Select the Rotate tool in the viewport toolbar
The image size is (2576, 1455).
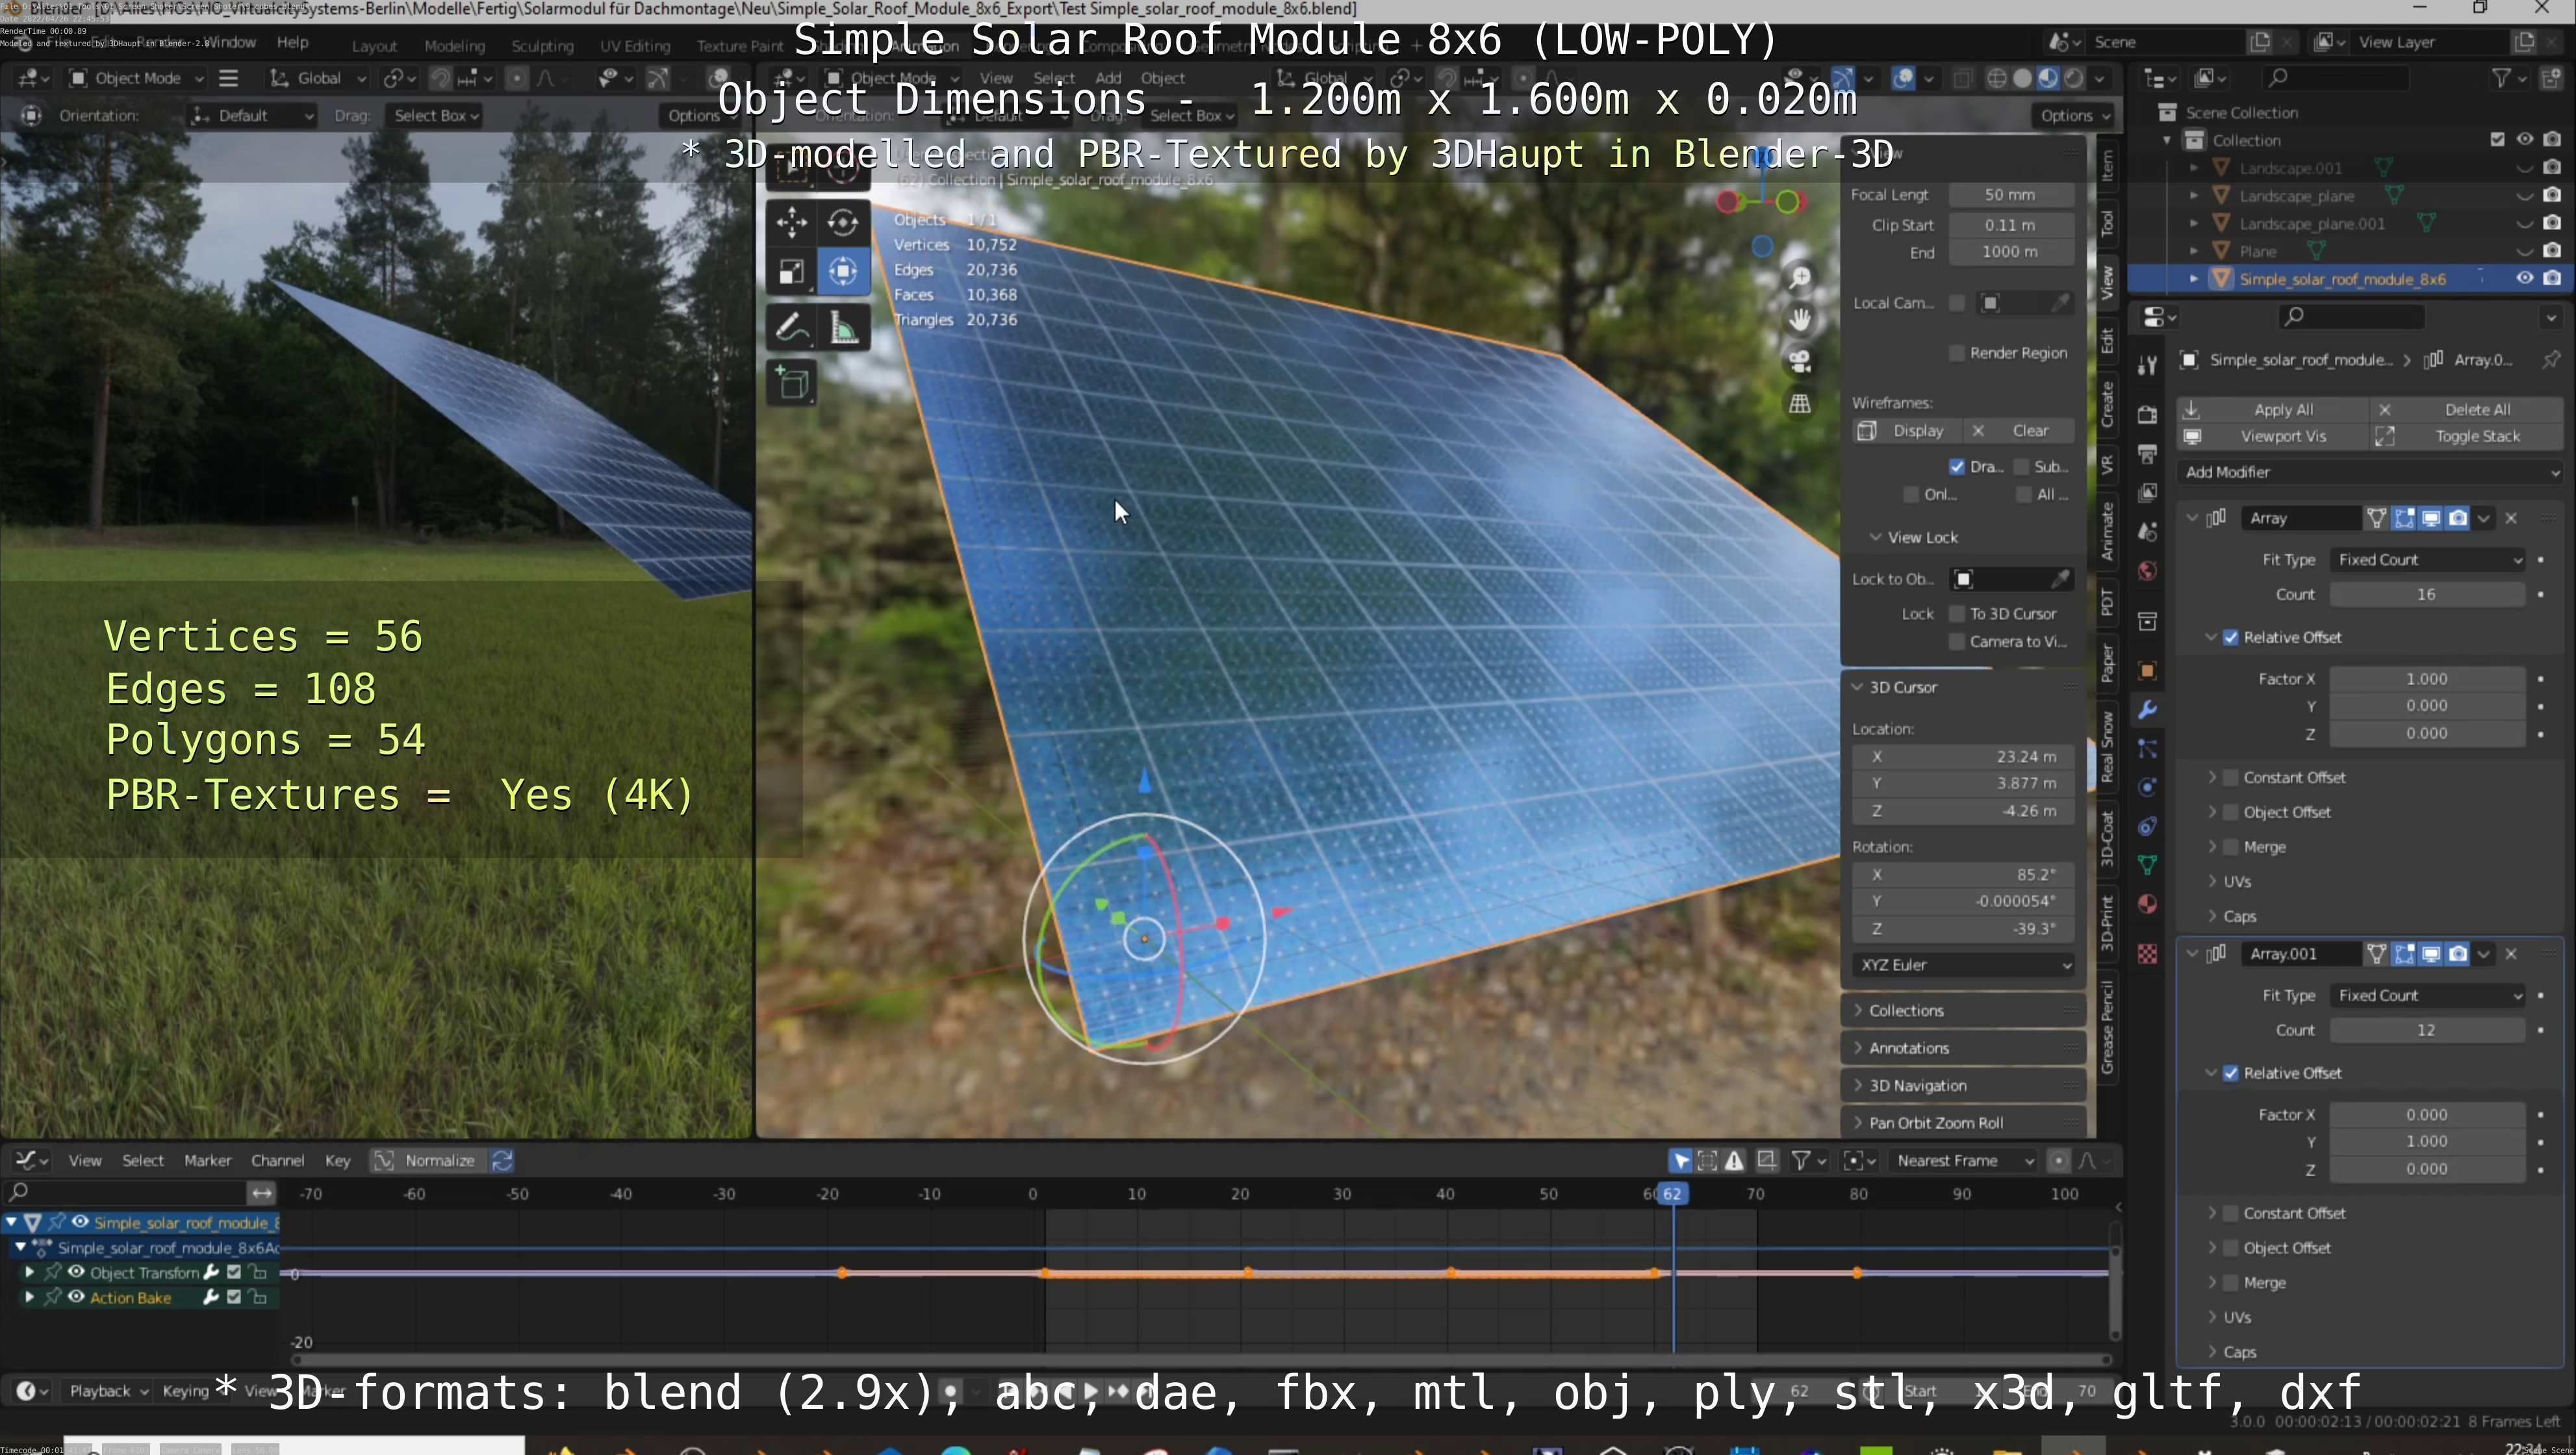pyautogui.click(x=843, y=221)
